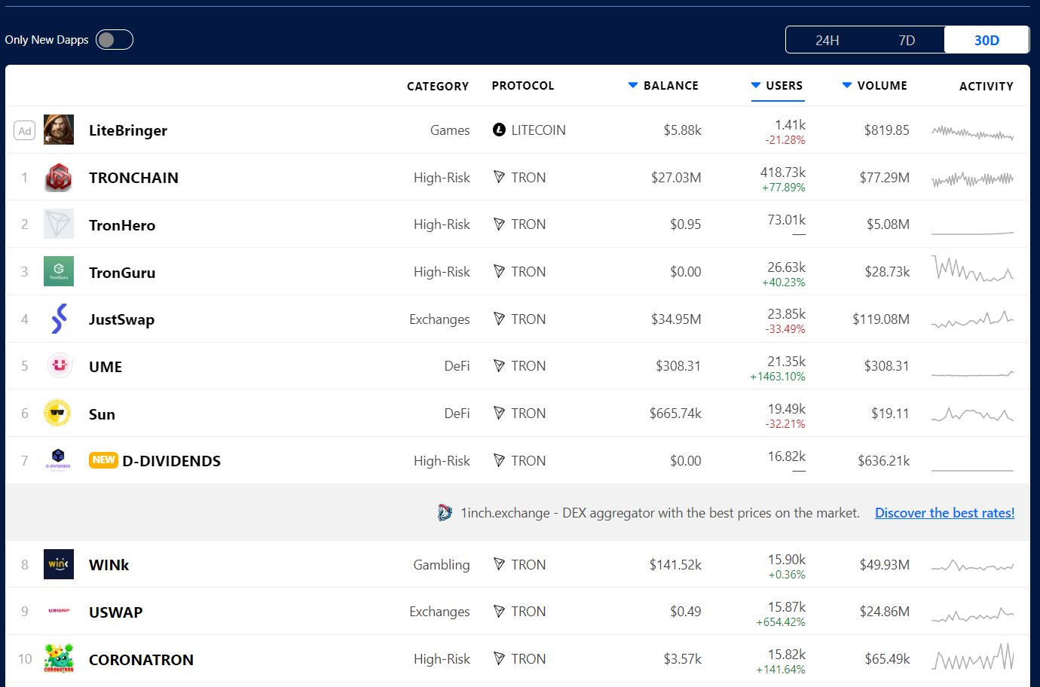Open the TRONCHAIN dapp name link

point(133,178)
